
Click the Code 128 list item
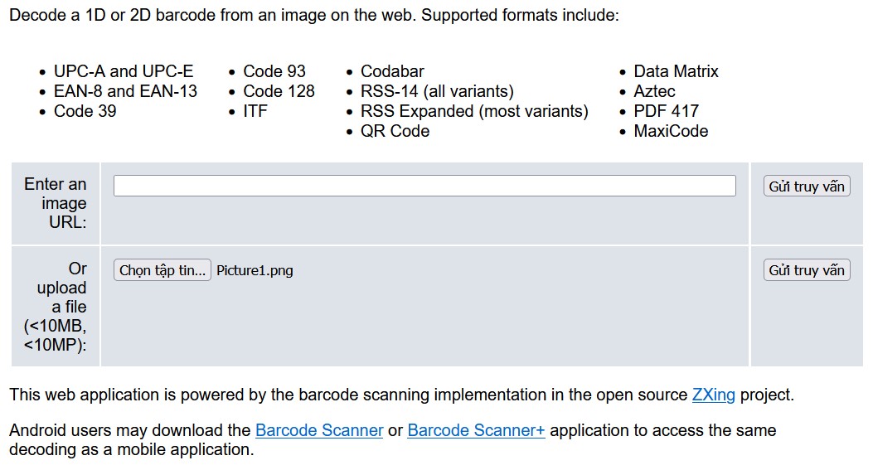(x=279, y=91)
